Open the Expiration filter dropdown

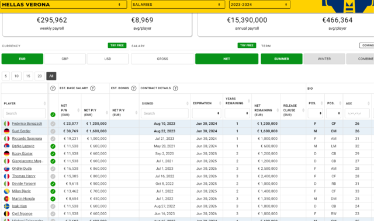206,113
